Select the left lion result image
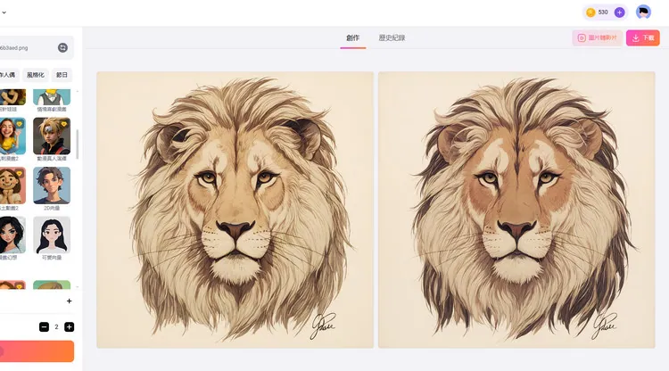669x371 pixels. click(x=235, y=210)
